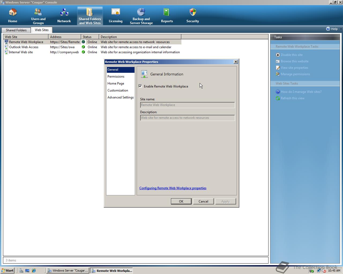Screen dimensions: 343x274
Task: Select the Internal Web site row
Action: [92, 52]
